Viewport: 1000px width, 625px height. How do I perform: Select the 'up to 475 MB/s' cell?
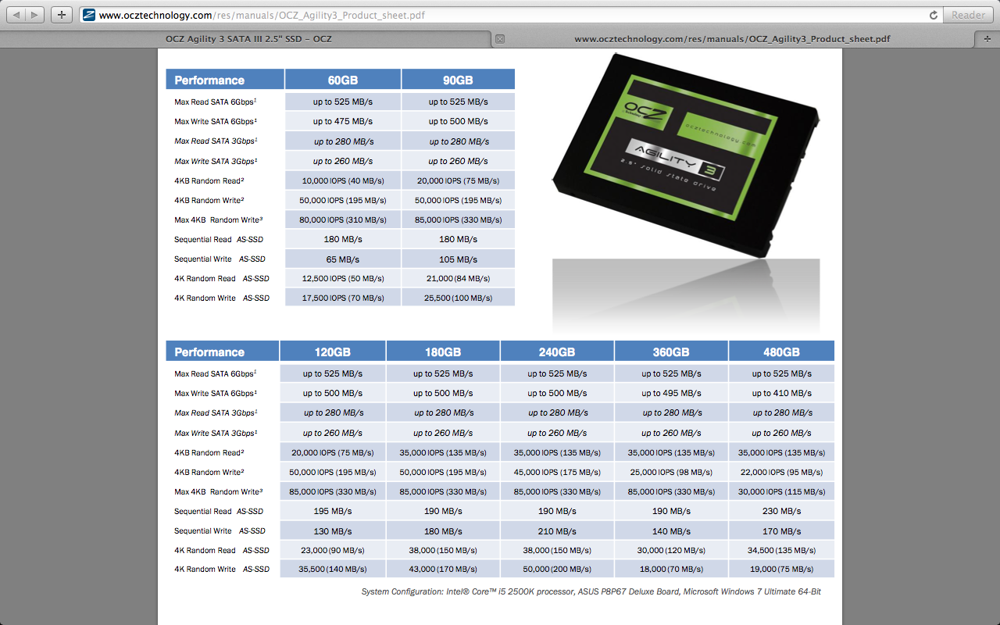pos(343,121)
